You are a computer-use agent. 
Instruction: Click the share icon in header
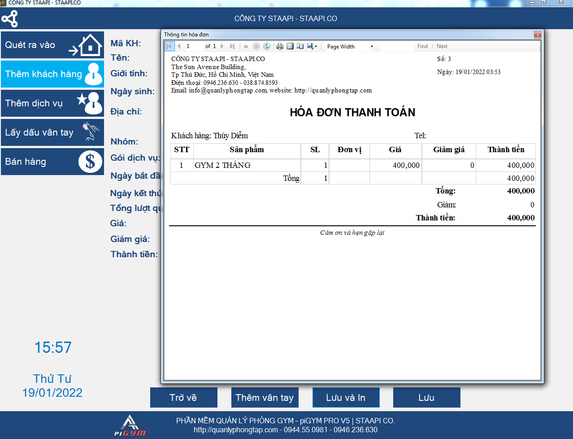pos(9,19)
